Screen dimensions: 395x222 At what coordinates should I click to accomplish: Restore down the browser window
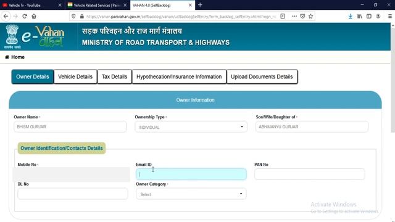pyautogui.click(x=375, y=5)
